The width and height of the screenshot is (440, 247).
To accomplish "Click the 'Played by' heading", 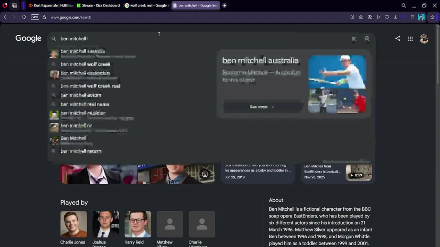I will pyautogui.click(x=74, y=203).
